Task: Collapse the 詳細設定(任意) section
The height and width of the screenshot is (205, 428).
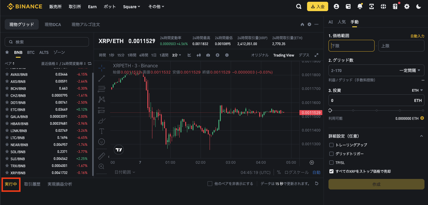Action: click(422, 136)
